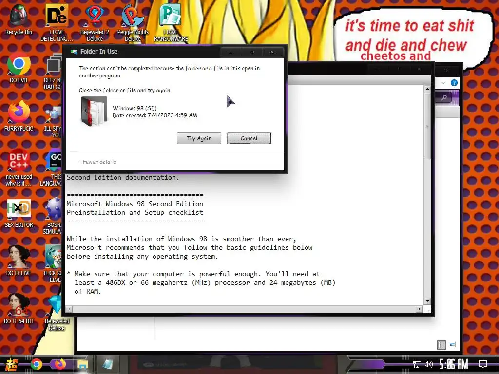Click the Cancel button

point(249,138)
